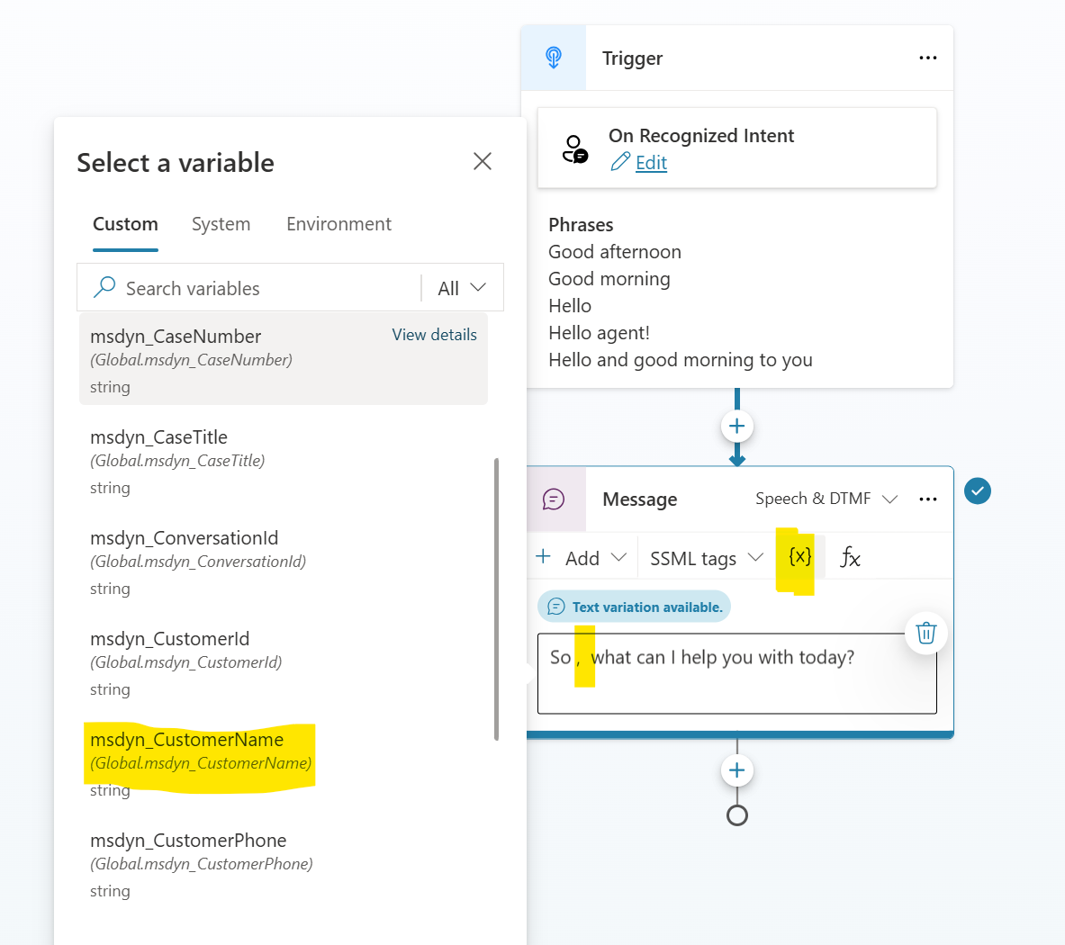This screenshot has height=945, width=1065.
Task: Click the blue checkmark status icon
Action: (978, 490)
